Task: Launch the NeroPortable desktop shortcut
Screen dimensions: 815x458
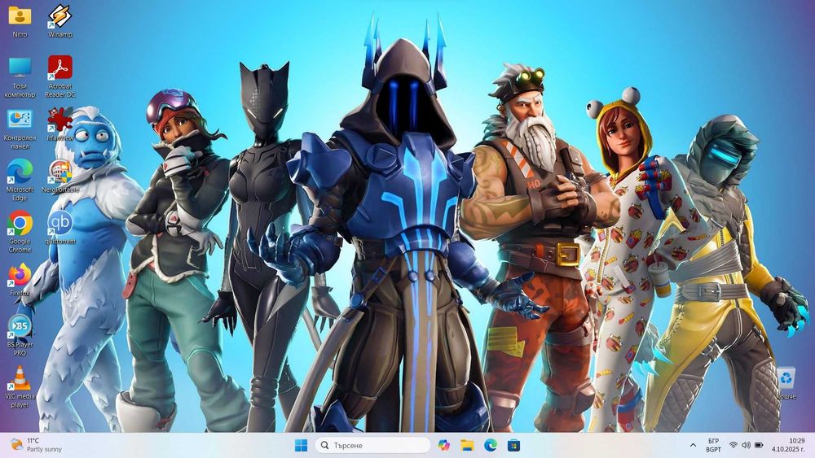Action: click(x=59, y=177)
